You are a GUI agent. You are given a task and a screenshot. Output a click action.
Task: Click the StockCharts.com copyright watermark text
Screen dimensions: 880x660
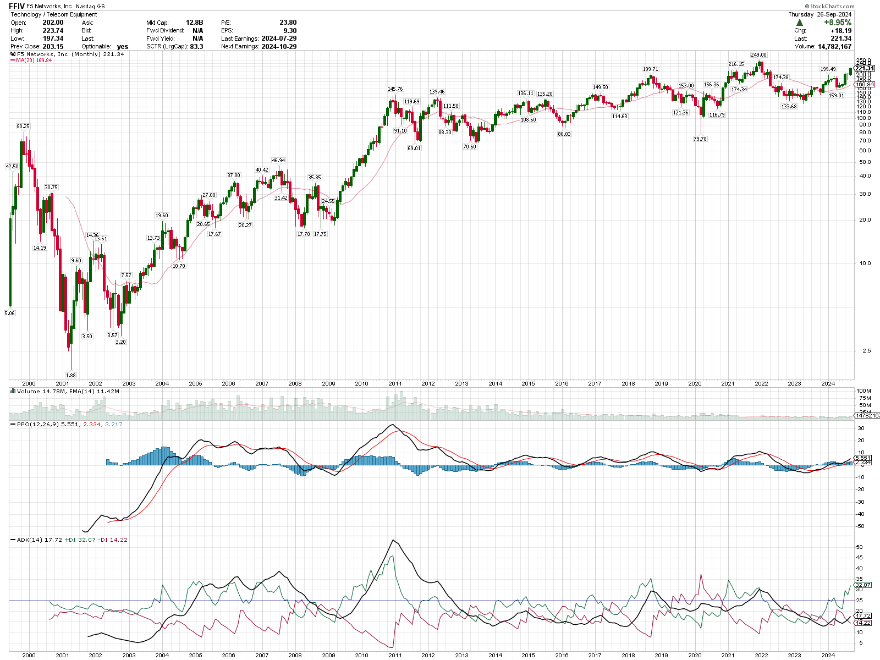[829, 6]
